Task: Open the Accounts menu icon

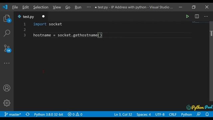Action: (x=7, y=88)
